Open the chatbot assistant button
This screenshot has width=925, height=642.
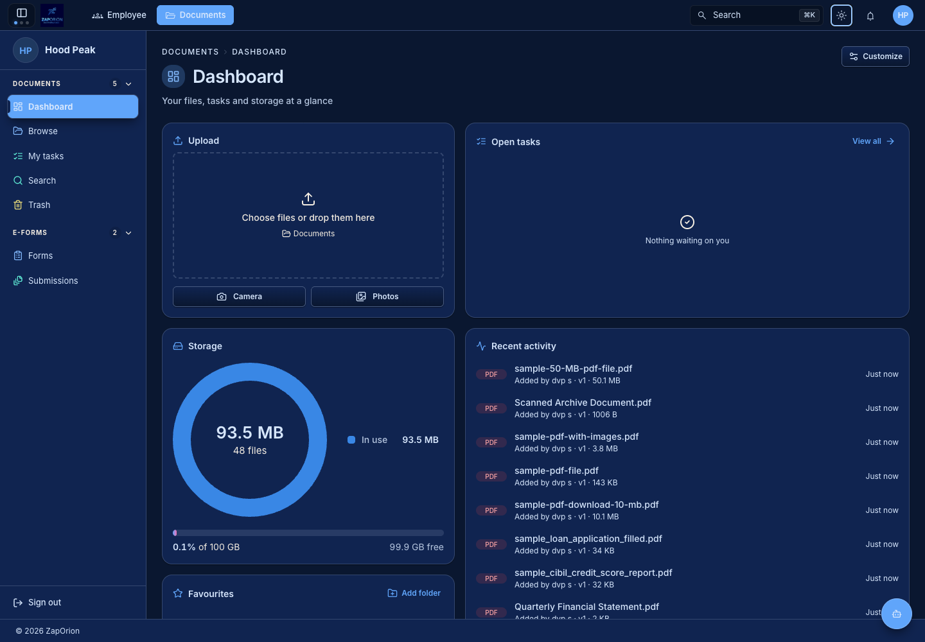(897, 614)
